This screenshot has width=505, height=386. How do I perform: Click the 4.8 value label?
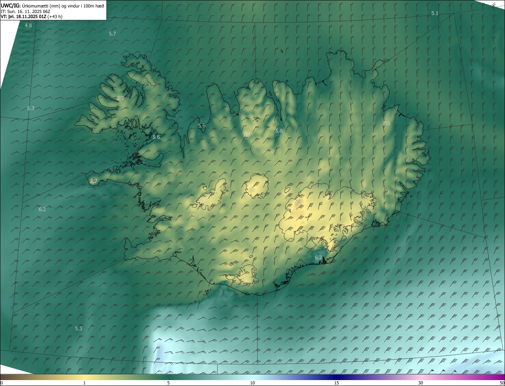28,25
